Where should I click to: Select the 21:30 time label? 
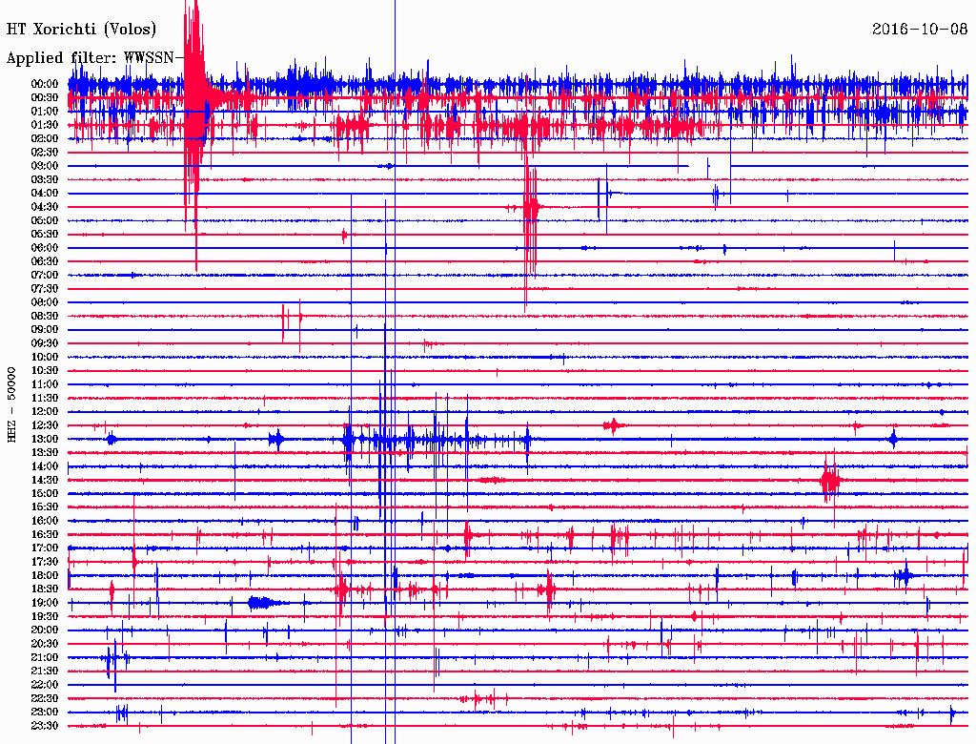pyautogui.click(x=45, y=672)
